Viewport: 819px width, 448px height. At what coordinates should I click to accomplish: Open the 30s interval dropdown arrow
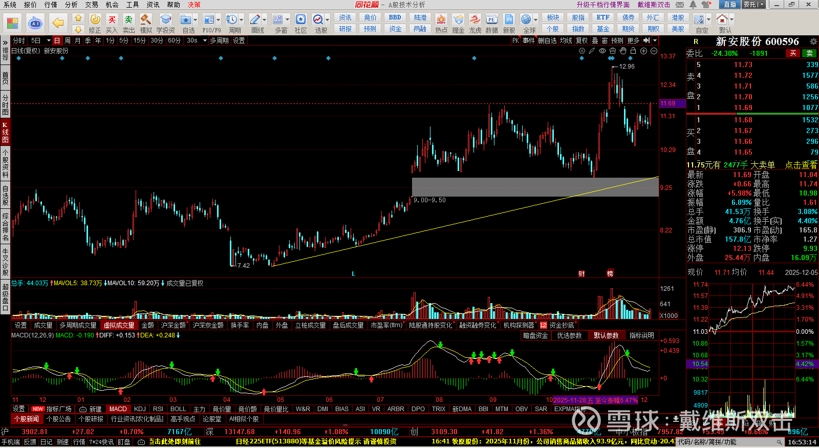tap(205, 40)
